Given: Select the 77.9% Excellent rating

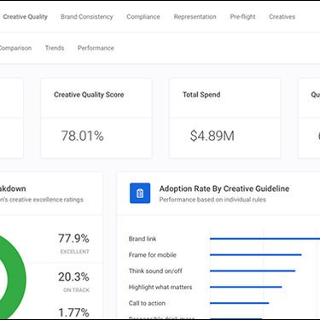Looking at the screenshot, I should pyautogui.click(x=73, y=243).
